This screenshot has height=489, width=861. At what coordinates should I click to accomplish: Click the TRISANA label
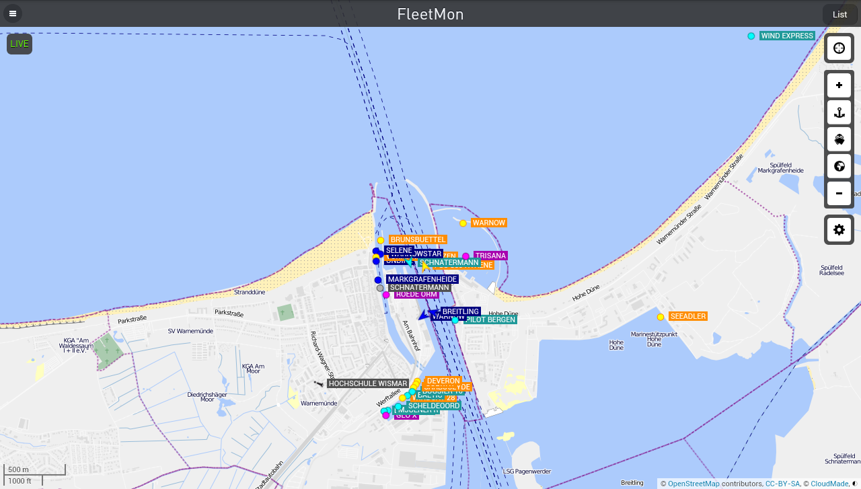[490, 256]
